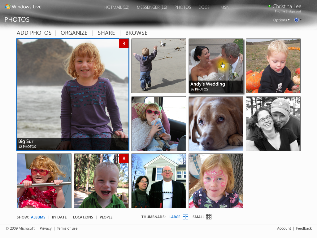Click the '12 PHOTOS' caption text
This screenshot has width=317, height=238.
coord(27,147)
